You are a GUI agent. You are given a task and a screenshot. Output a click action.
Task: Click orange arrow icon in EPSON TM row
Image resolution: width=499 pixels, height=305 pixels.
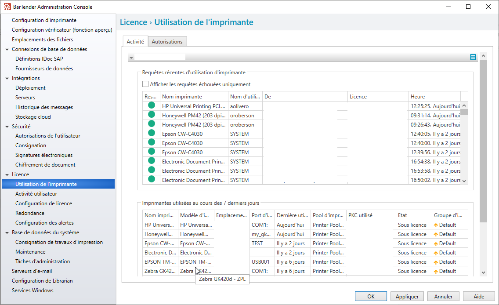(436, 262)
